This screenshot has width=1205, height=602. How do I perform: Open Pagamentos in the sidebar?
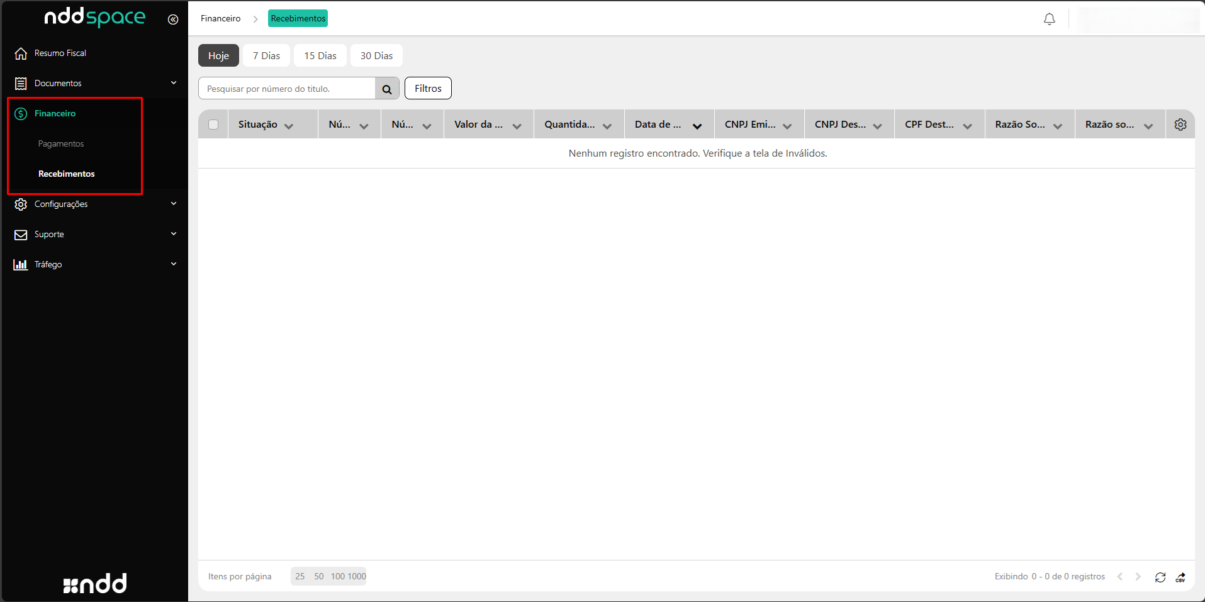coord(61,143)
